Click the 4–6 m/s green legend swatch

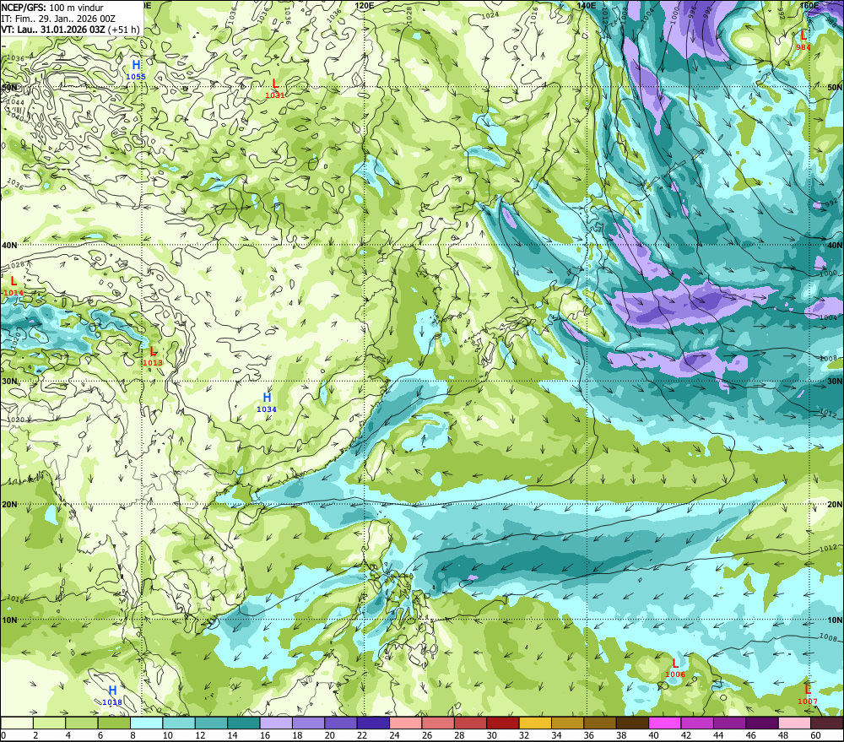pyautogui.click(x=82, y=723)
